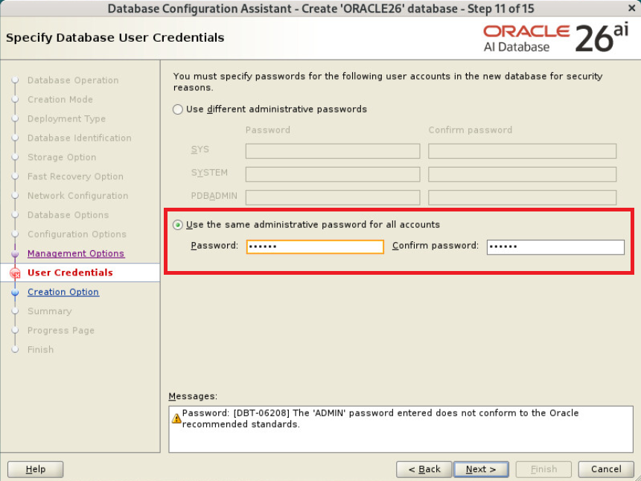The width and height of the screenshot is (641, 481).
Task: Click the Configuration Options step label
Action: (x=77, y=234)
